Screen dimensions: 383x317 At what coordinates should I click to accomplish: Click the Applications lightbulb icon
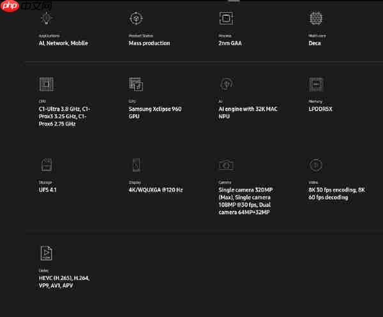(46, 18)
